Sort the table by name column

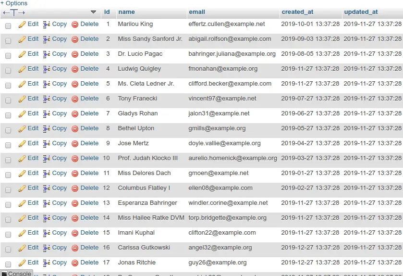(x=126, y=12)
